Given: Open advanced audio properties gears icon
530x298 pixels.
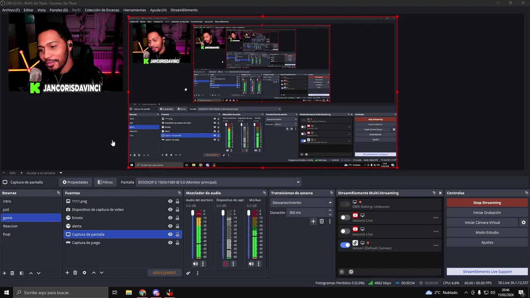Looking at the screenshot, I should tap(188, 273).
